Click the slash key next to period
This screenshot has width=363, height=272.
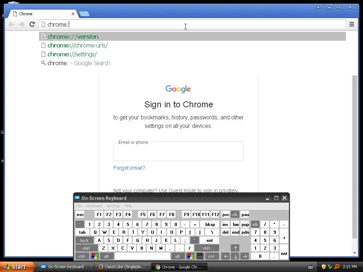click(x=189, y=248)
